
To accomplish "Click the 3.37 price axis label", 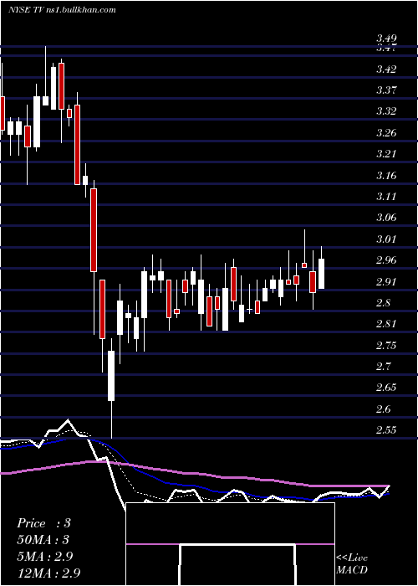I will pyautogui.click(x=386, y=90).
